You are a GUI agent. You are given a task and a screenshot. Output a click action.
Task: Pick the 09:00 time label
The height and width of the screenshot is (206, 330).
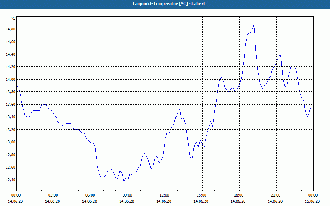coord(127,195)
